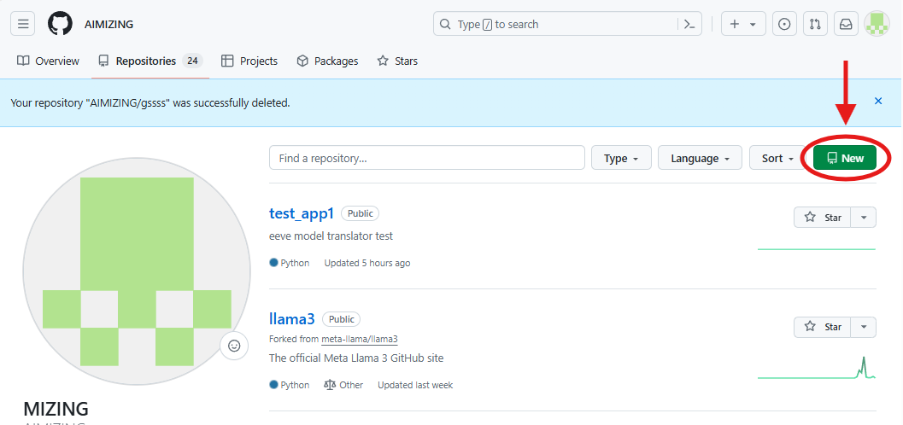The image size is (903, 425).
Task: Dismiss the repository deleted banner
Action: coord(878,102)
